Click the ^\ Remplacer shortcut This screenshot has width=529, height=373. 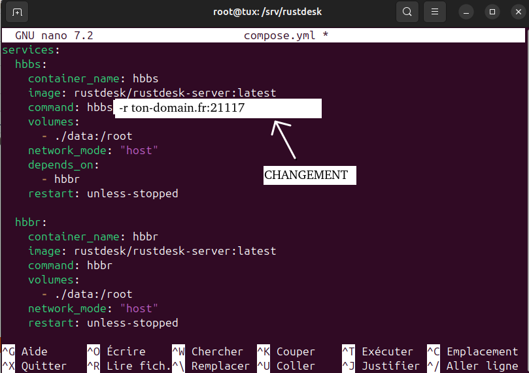[211, 366]
